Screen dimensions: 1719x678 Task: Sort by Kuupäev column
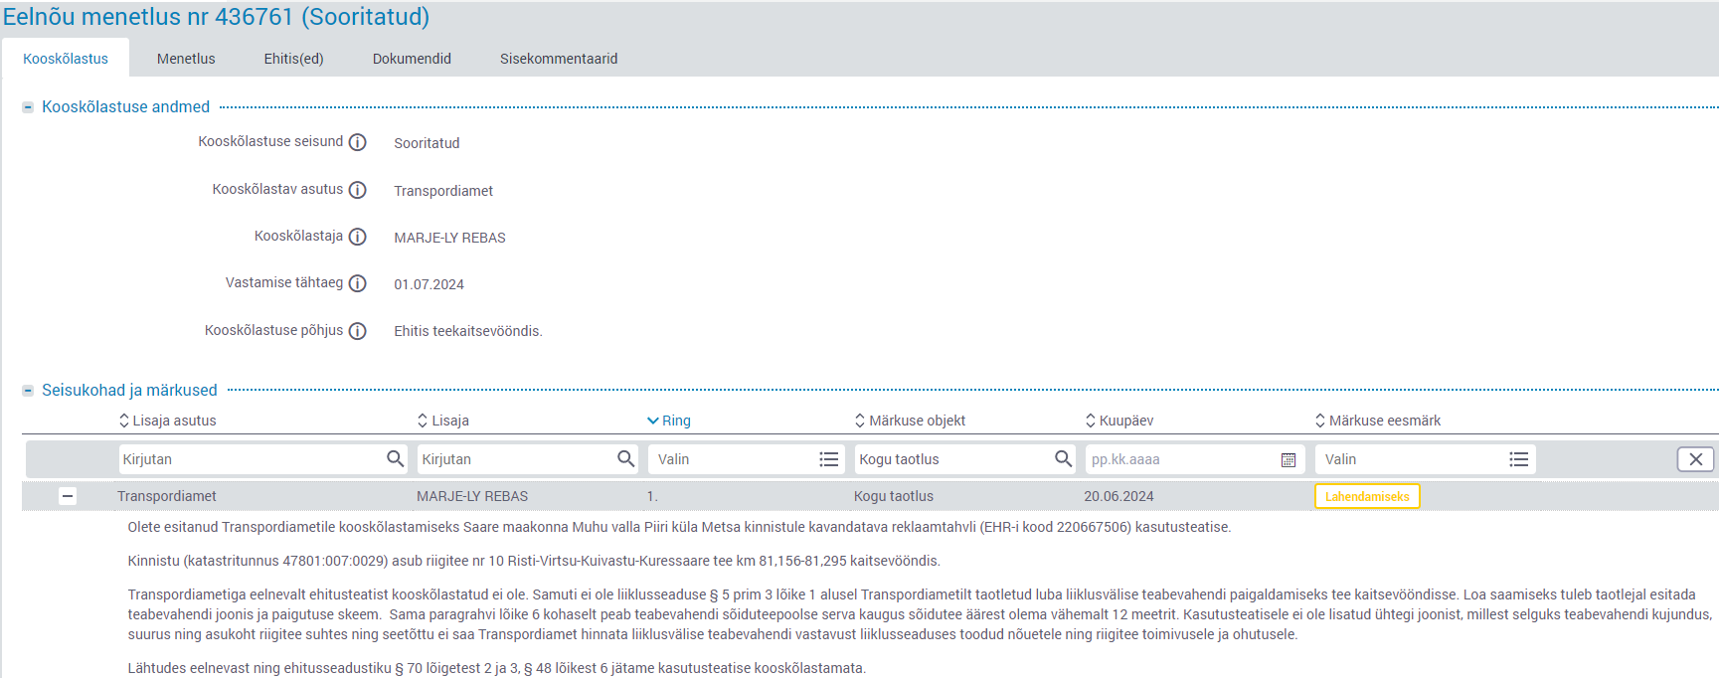coord(1119,421)
